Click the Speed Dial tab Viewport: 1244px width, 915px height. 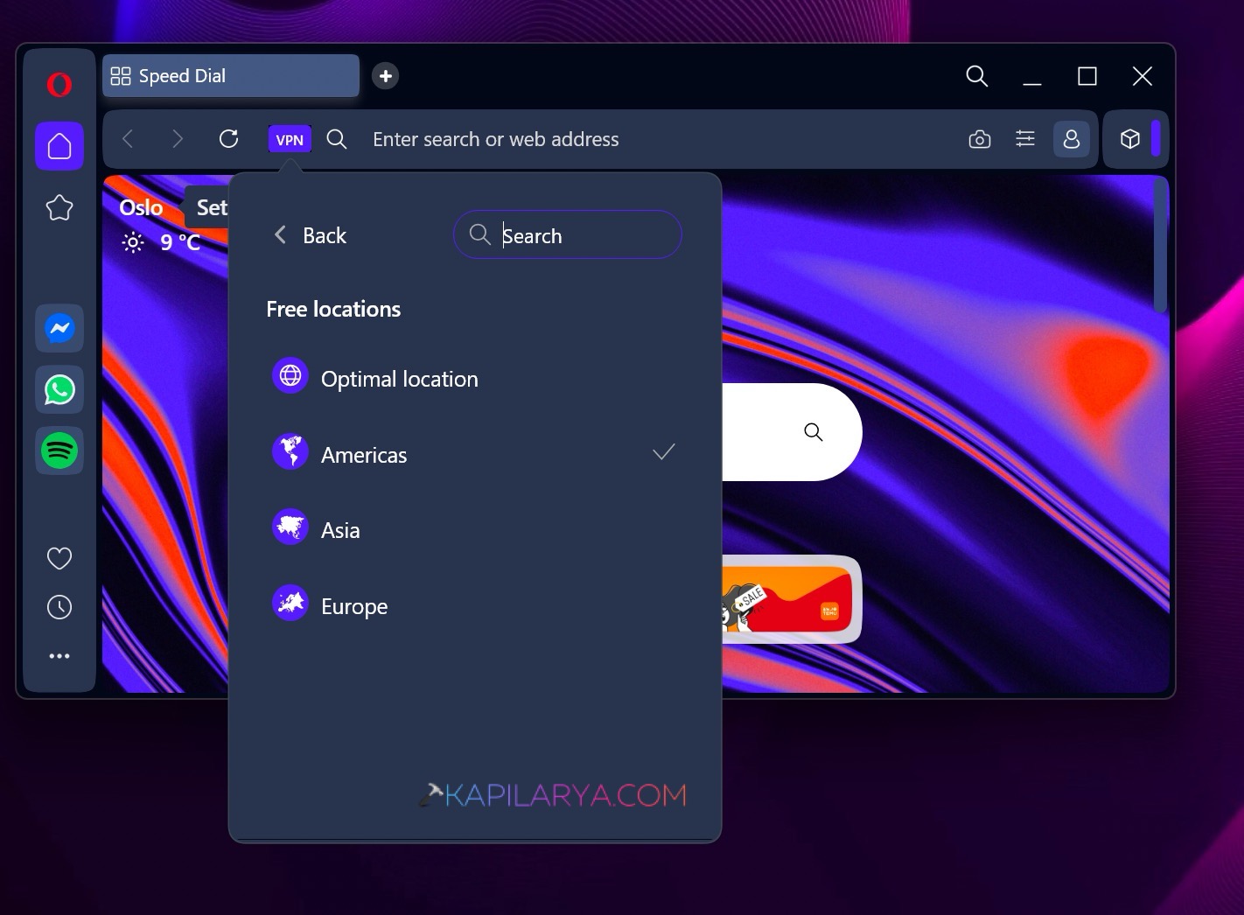click(231, 76)
